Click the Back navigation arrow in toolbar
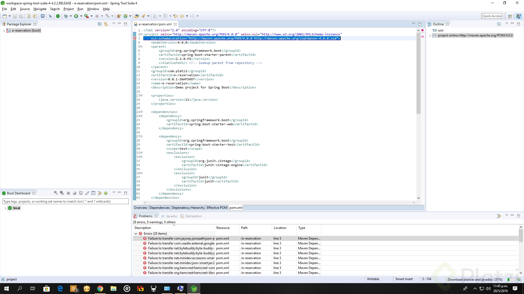Image resolution: width=524 pixels, height=294 pixels. (182, 16)
